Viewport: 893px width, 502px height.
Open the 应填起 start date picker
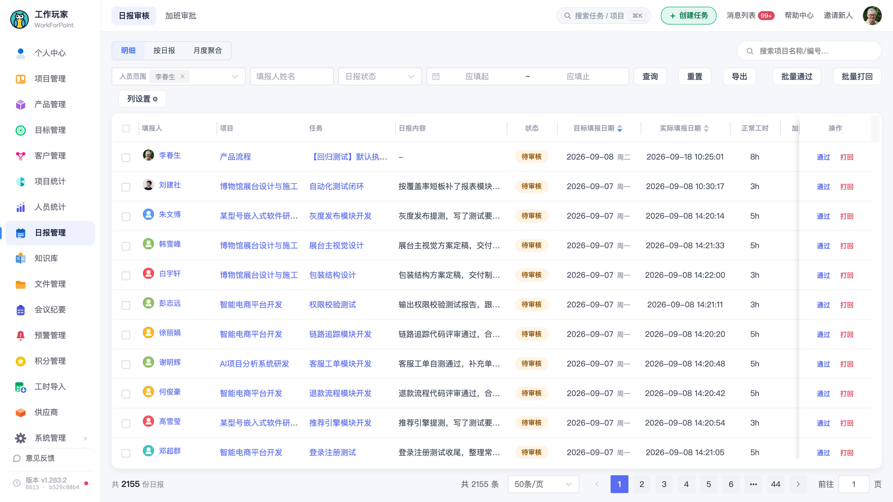pos(477,77)
